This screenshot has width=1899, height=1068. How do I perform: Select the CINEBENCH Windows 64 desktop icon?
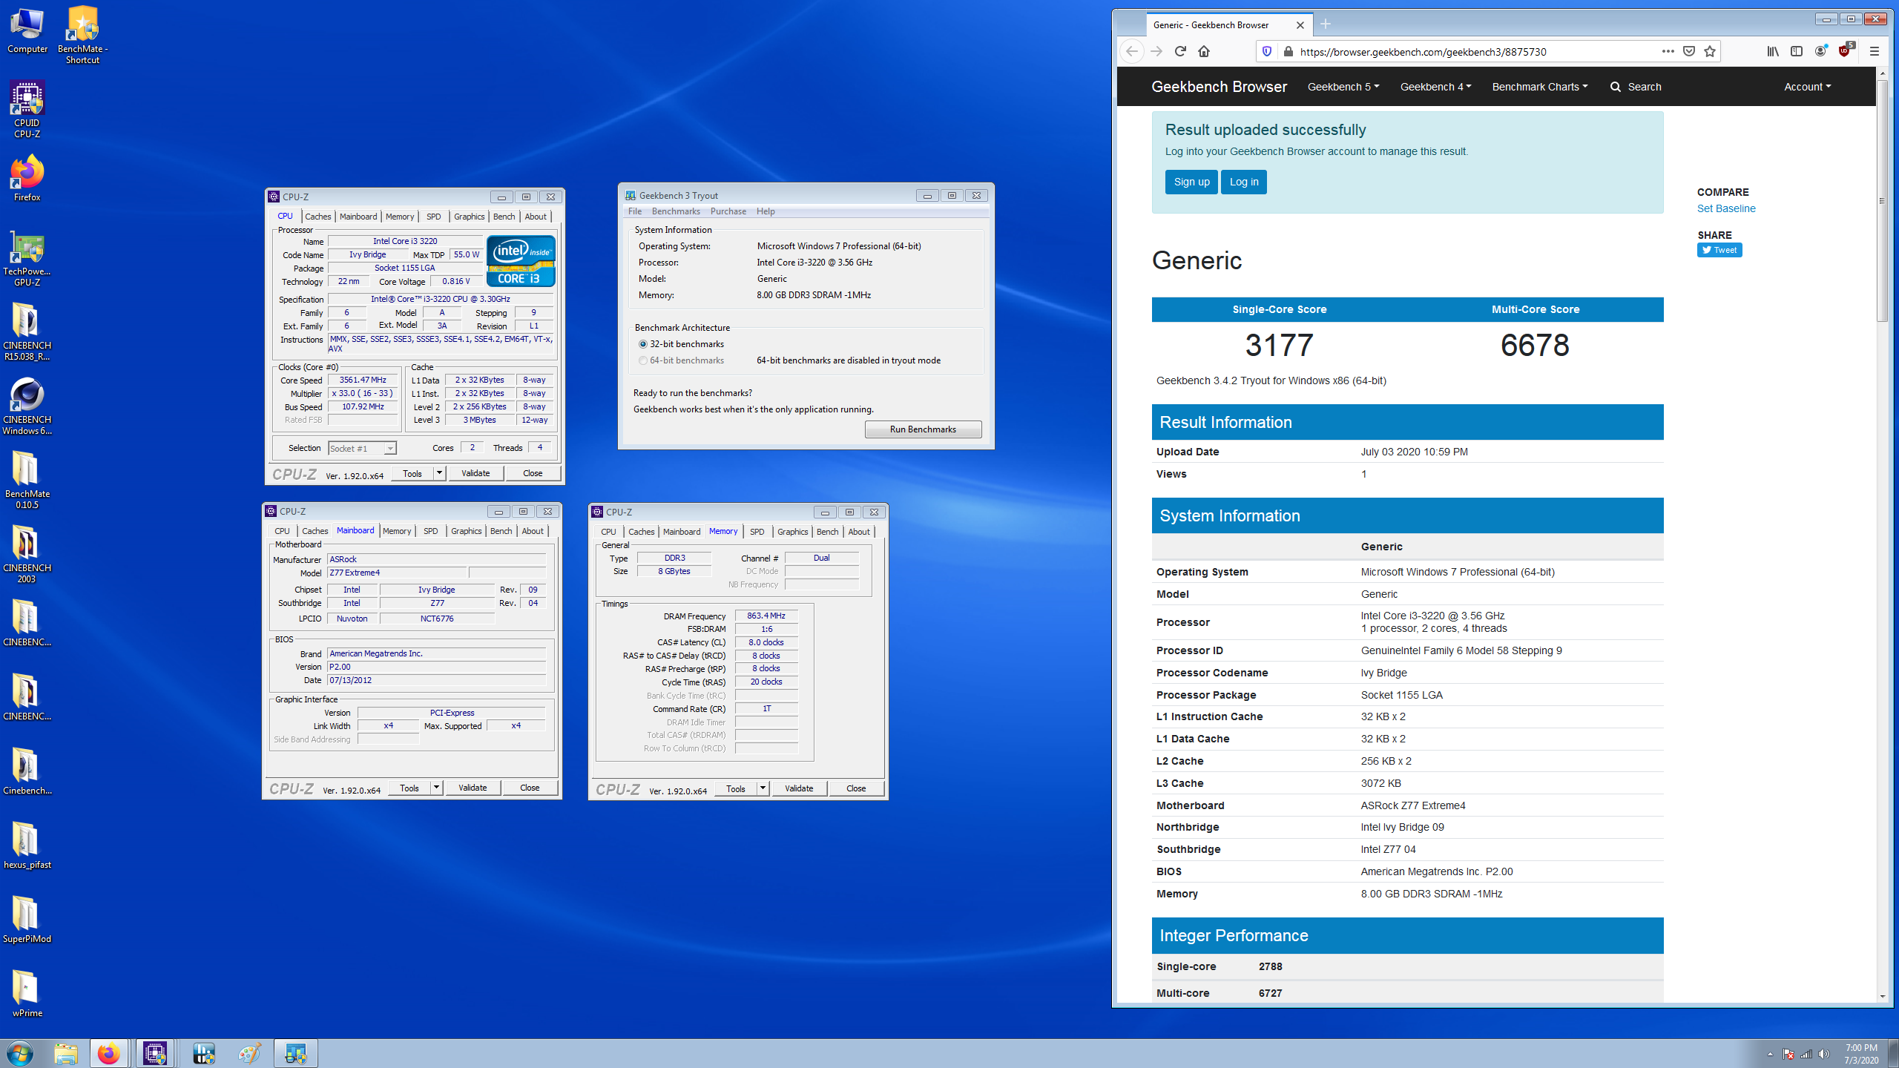coord(27,406)
